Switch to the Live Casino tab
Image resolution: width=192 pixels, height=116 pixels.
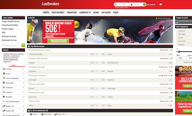pos(106,12)
